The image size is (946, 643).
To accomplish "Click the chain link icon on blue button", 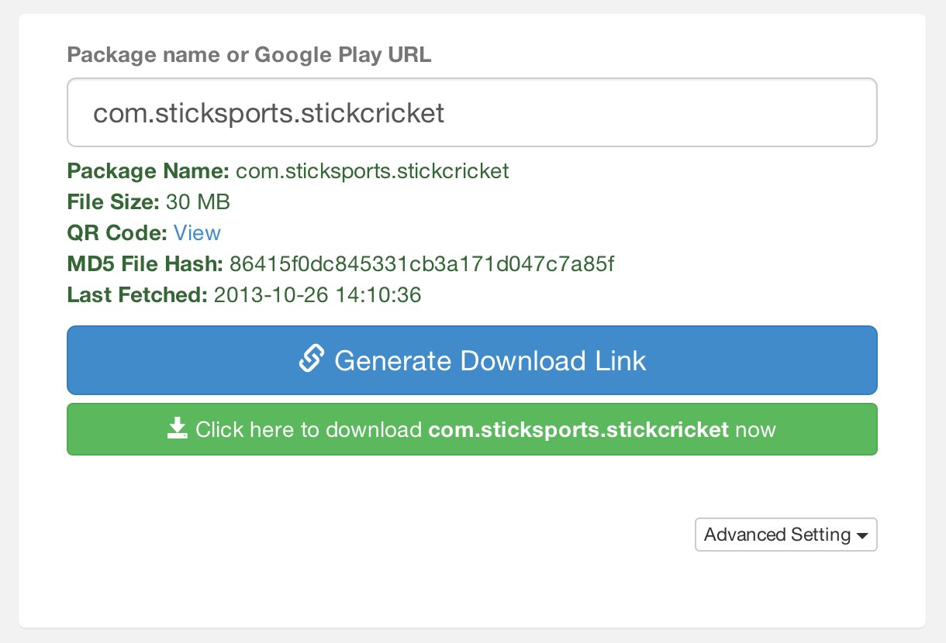I will 311,359.
